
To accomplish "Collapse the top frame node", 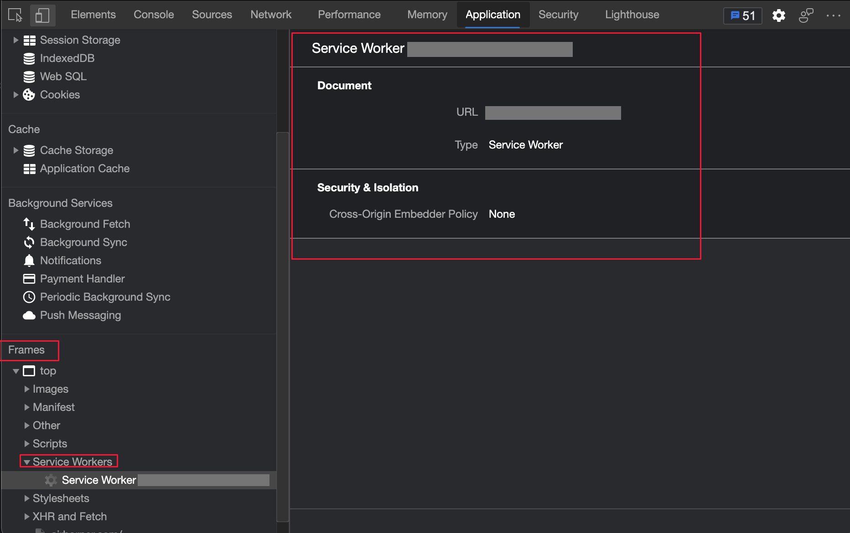I will (x=16, y=371).
